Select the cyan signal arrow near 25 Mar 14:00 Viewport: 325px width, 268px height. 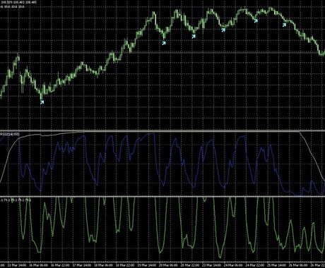(x=284, y=25)
